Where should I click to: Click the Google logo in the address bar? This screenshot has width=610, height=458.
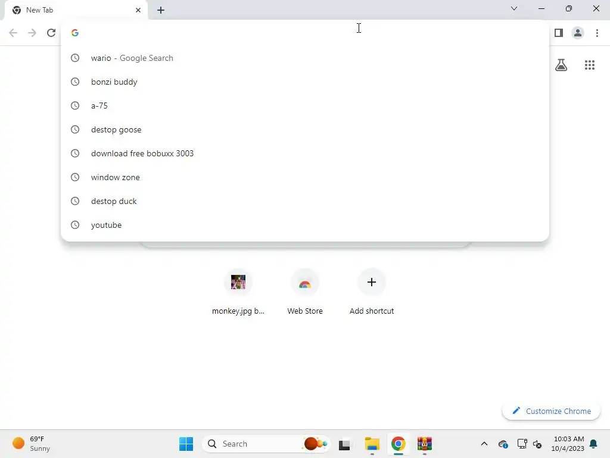75,33
